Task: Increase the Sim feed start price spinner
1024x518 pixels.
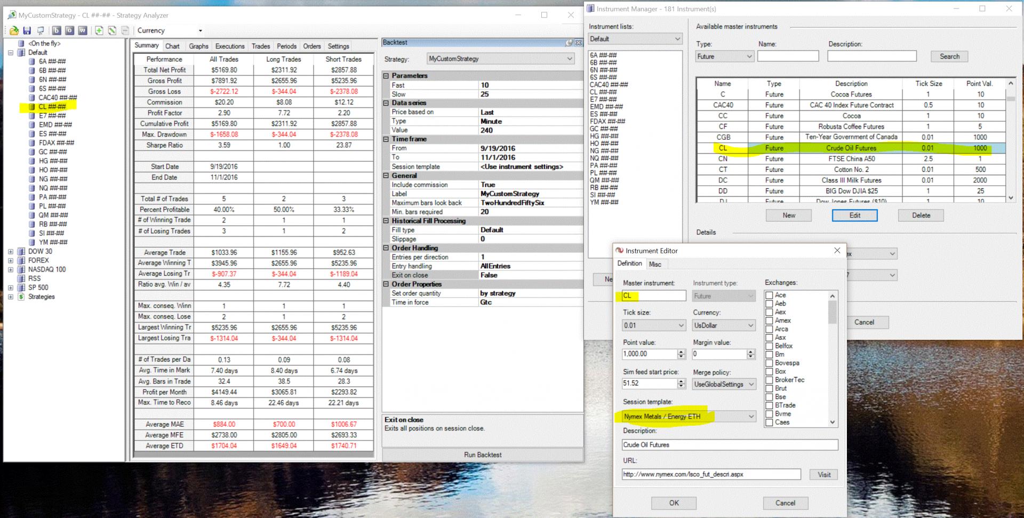Action: (681, 381)
